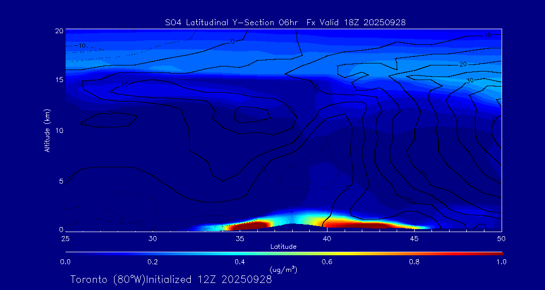
Task: Click the latitude tick label '30'
Action: pyautogui.click(x=152, y=239)
